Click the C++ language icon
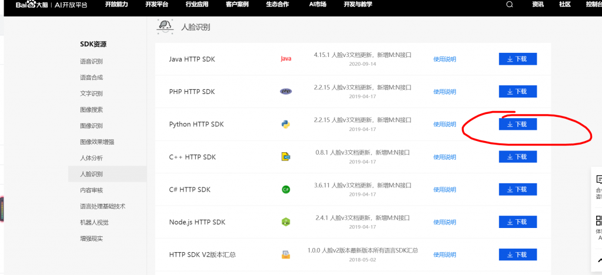602x275 pixels. (286, 157)
